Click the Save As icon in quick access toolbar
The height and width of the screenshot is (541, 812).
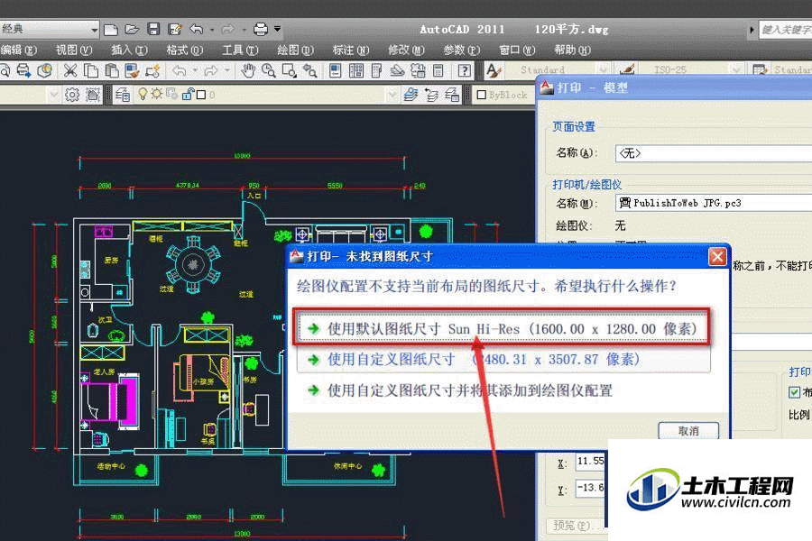pos(175,30)
